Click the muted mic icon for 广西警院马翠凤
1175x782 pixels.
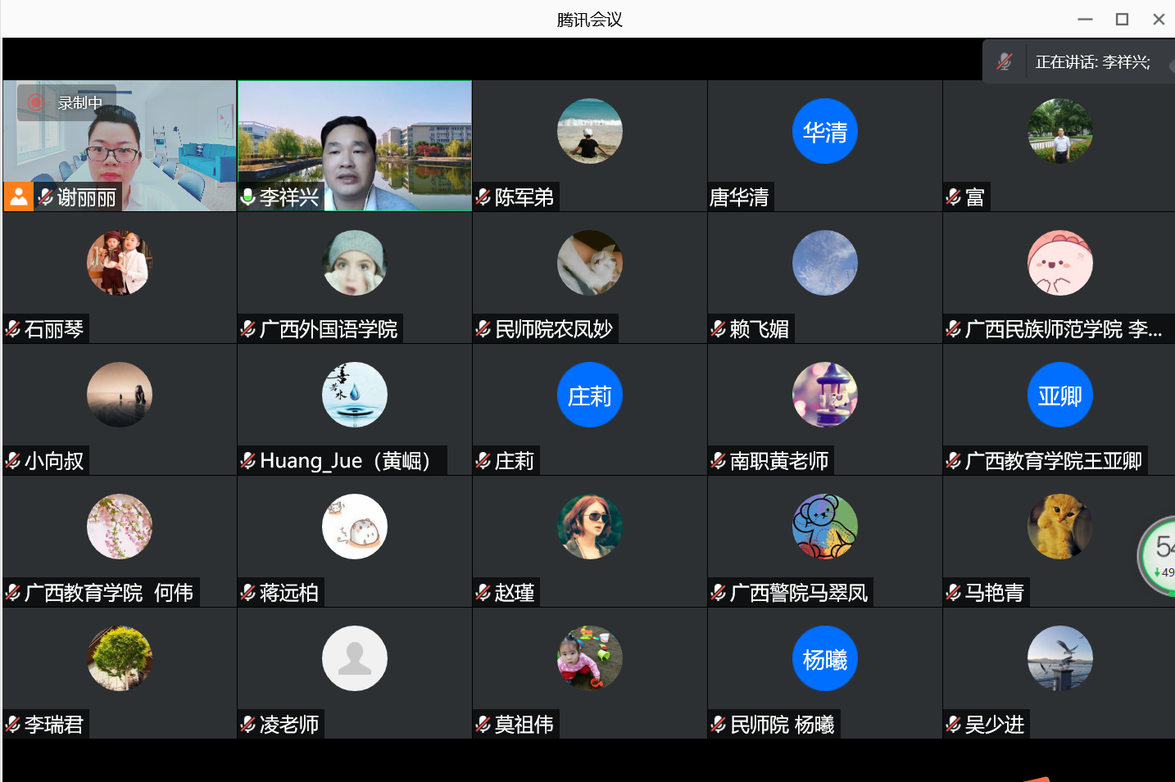tap(719, 593)
